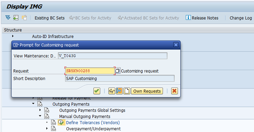Collapse the Outgoing Payments node
Image resolution: width=254 pixels, height=132 pixels.
click(33, 103)
